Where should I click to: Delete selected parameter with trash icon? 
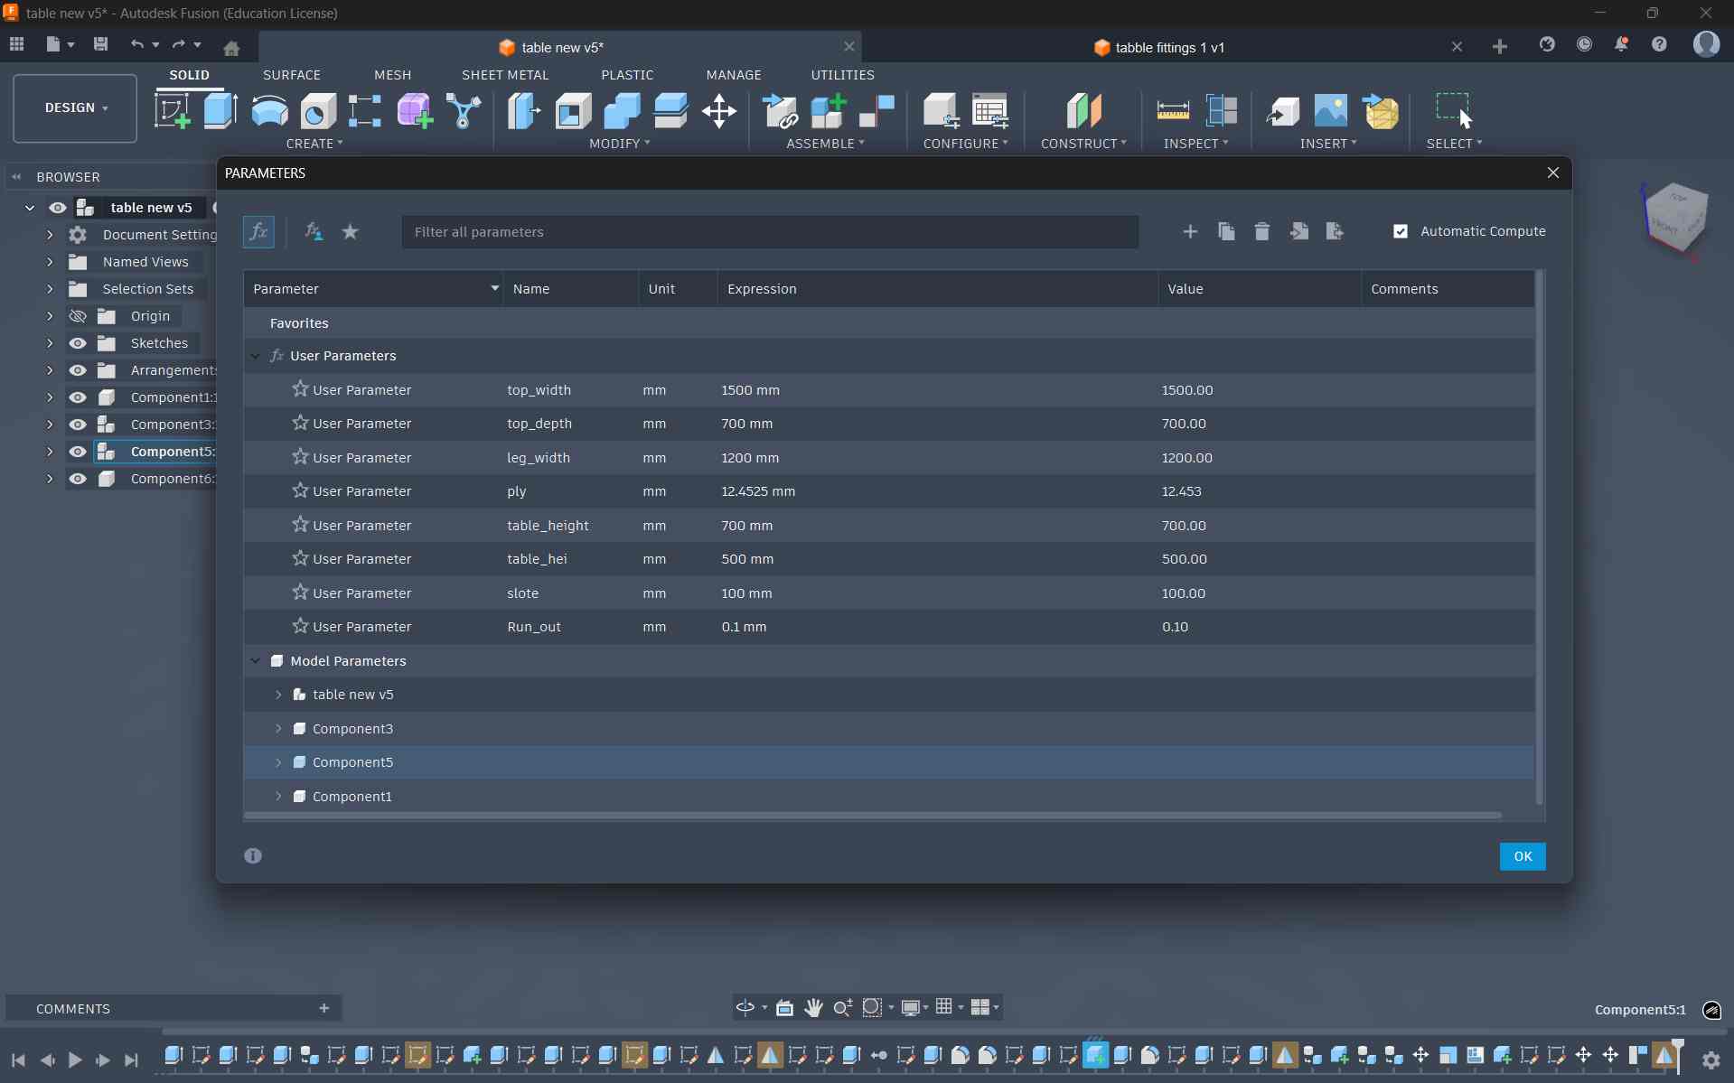pyautogui.click(x=1262, y=232)
